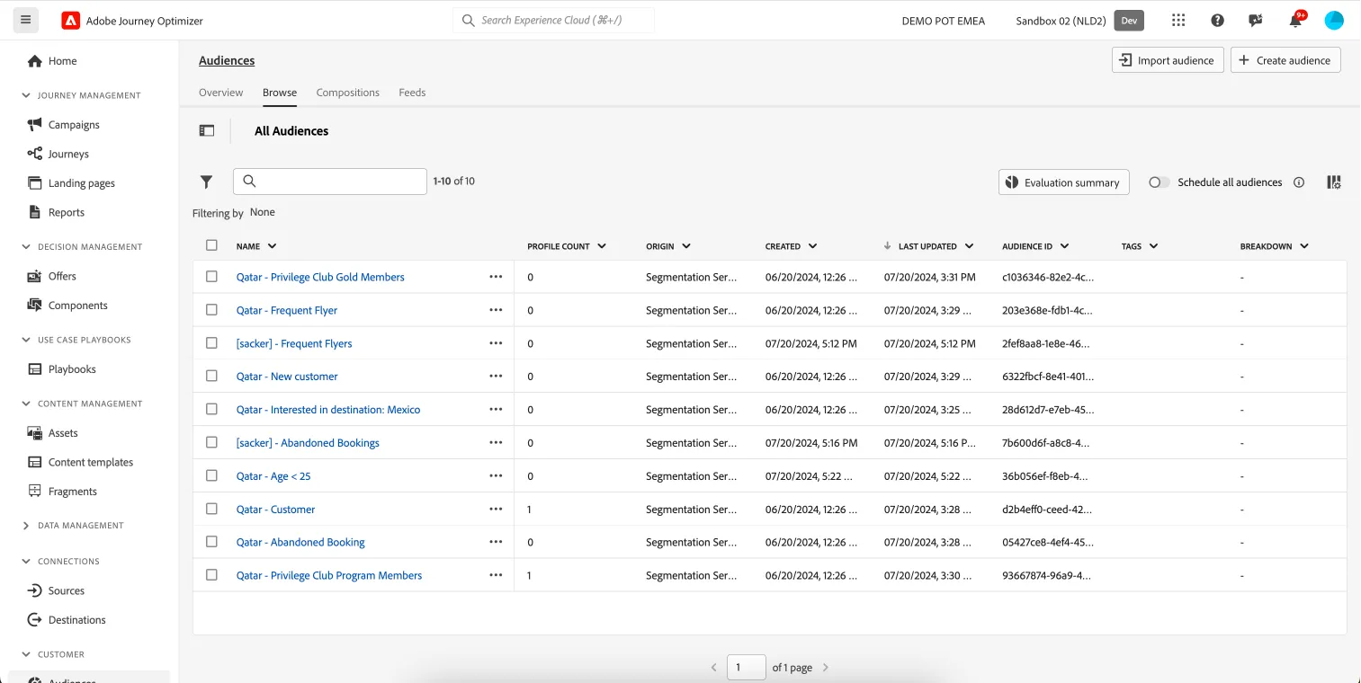Click the filter funnel icon

pyautogui.click(x=206, y=182)
